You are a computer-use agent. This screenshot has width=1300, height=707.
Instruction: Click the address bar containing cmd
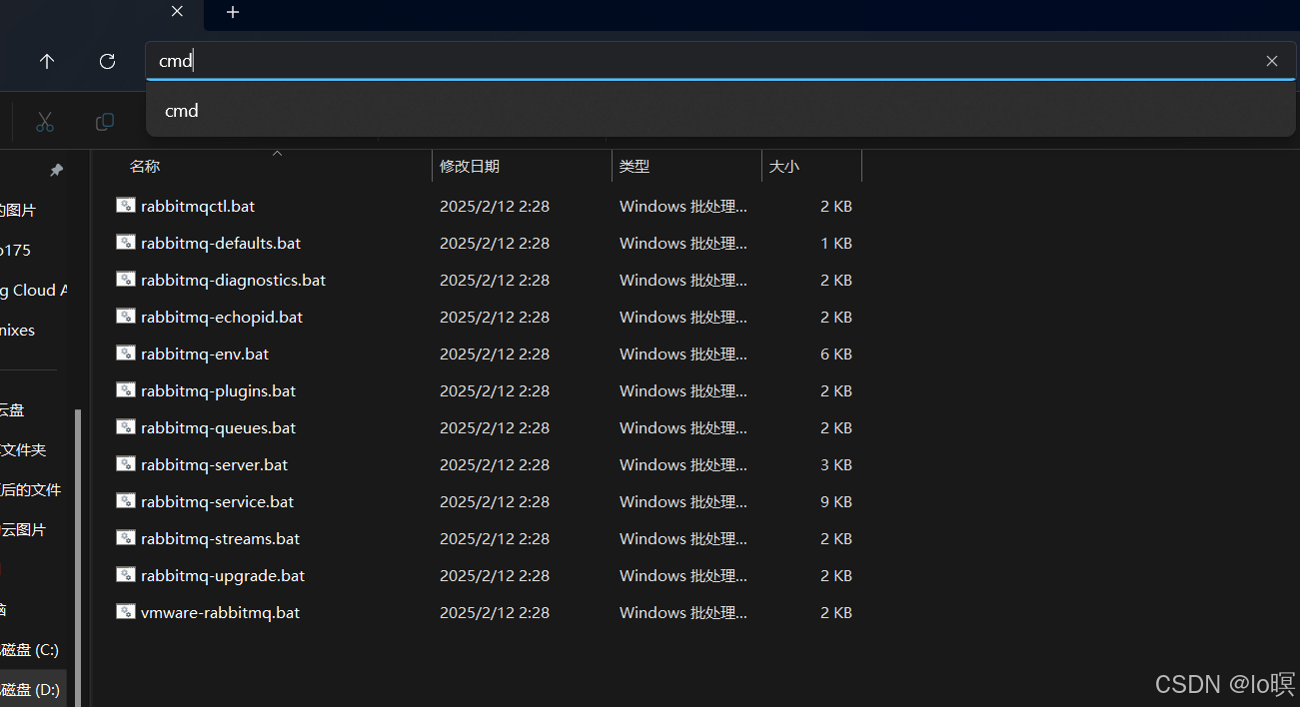coord(720,61)
